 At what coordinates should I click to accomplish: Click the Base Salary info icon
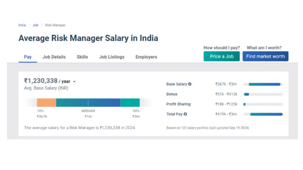[190, 84]
